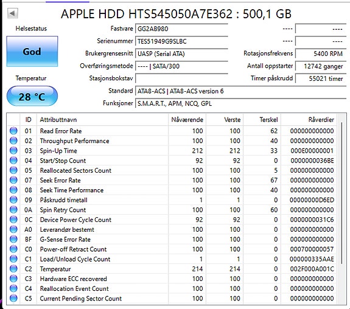Click the Funksjoner field S.M.A.R.T., APM, NCQ, GPL

tap(241, 103)
